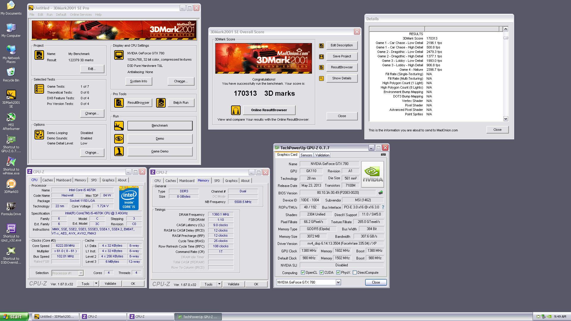
Task: Switch to the Validation tab in GPU-Z
Action: 322,155
